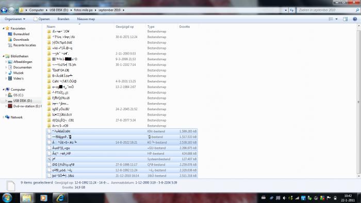Viewport: 361px width, 203px height.
Task: Select the file modified 21-12-2010 16:14
Action: [x=122, y=176]
